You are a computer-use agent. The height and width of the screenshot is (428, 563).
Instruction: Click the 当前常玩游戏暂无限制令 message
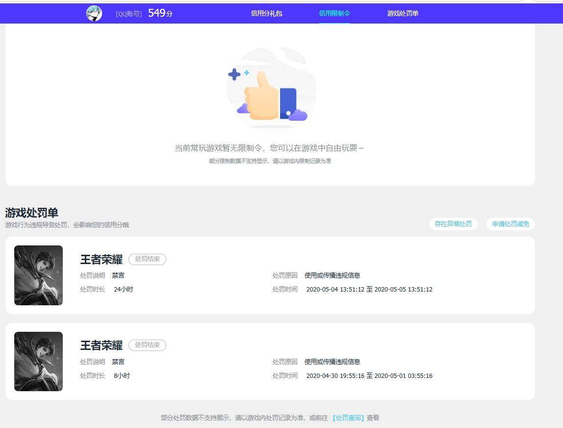(x=269, y=148)
